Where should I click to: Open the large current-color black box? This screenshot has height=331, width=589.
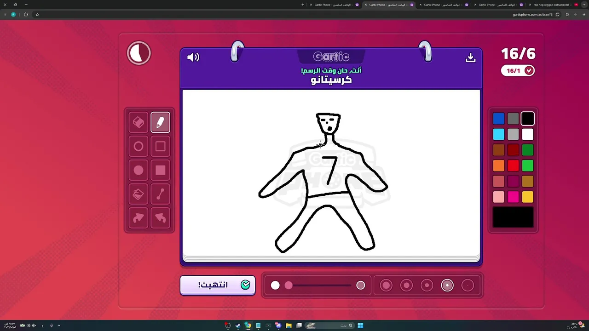(x=513, y=217)
